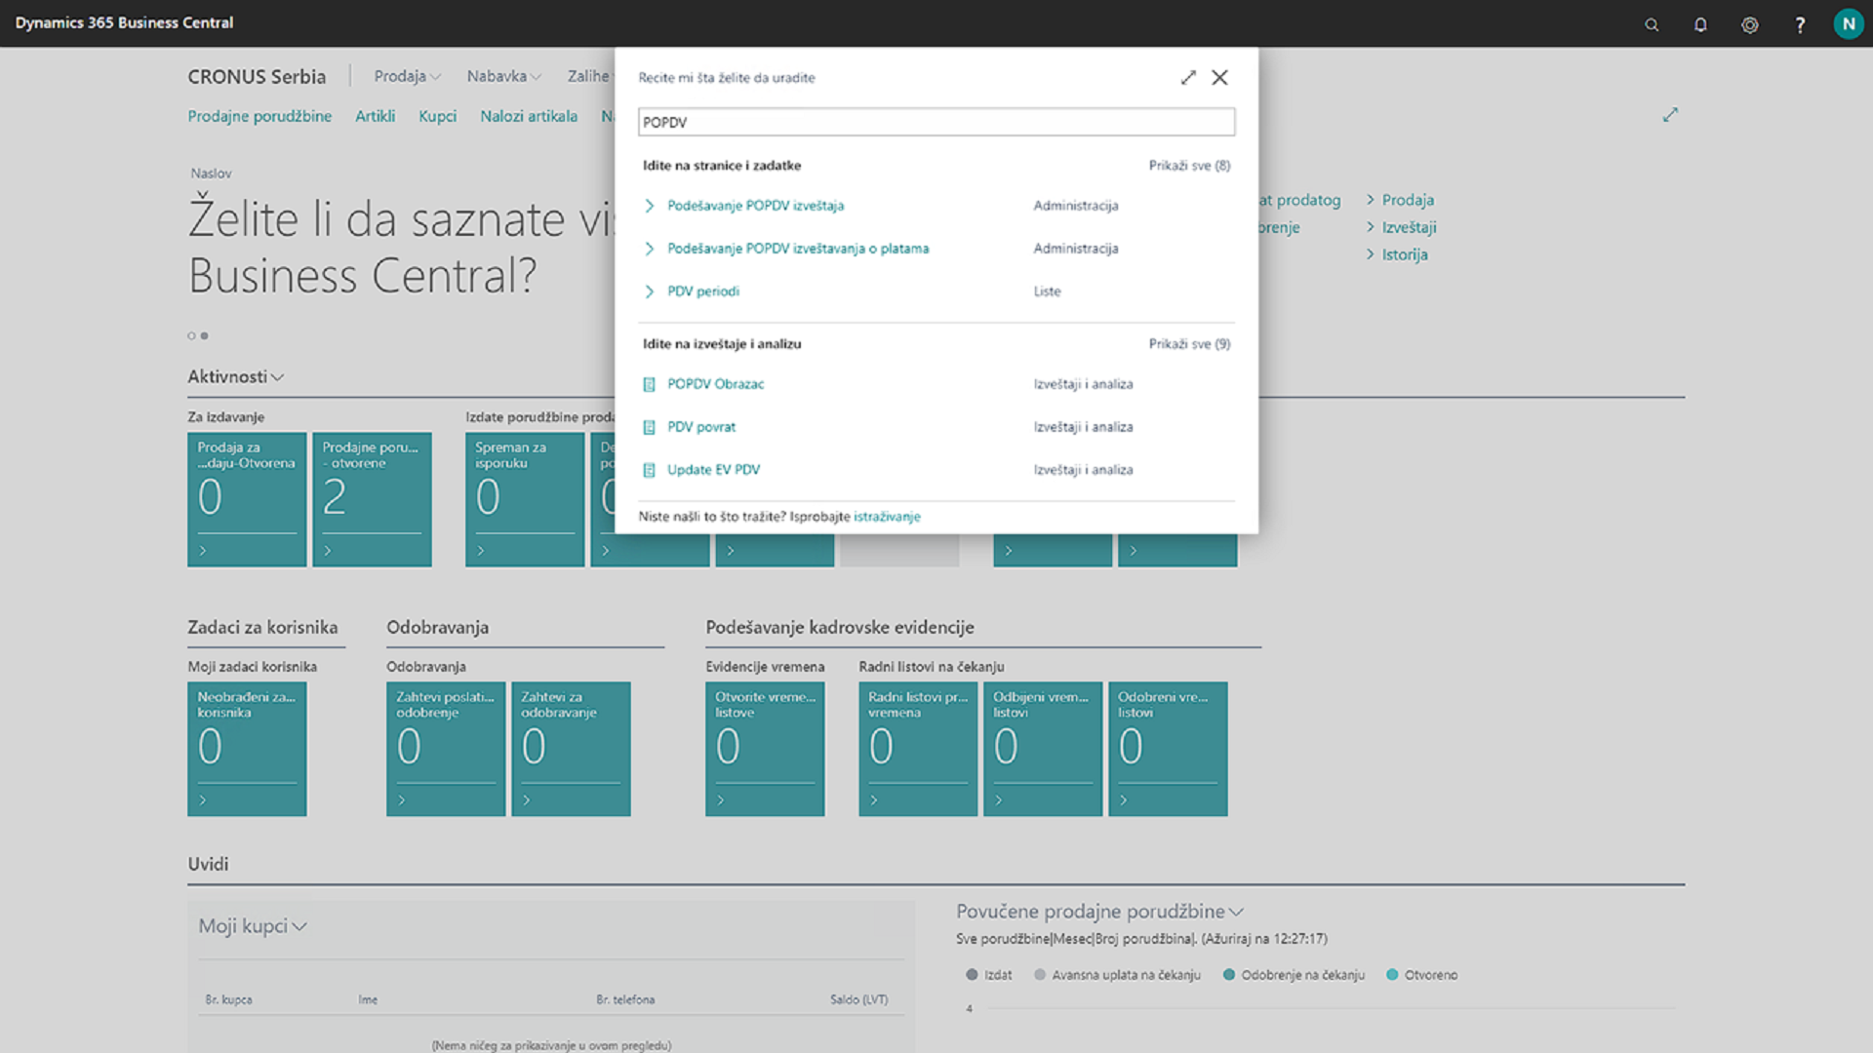Open the Moji kupci dropdown chevron

(299, 926)
